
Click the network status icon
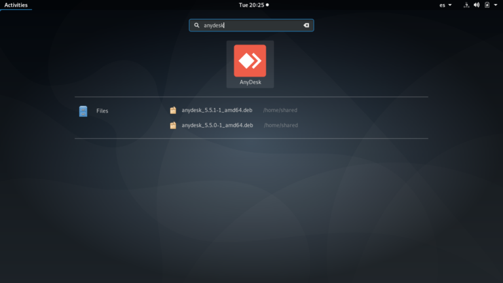click(466, 5)
